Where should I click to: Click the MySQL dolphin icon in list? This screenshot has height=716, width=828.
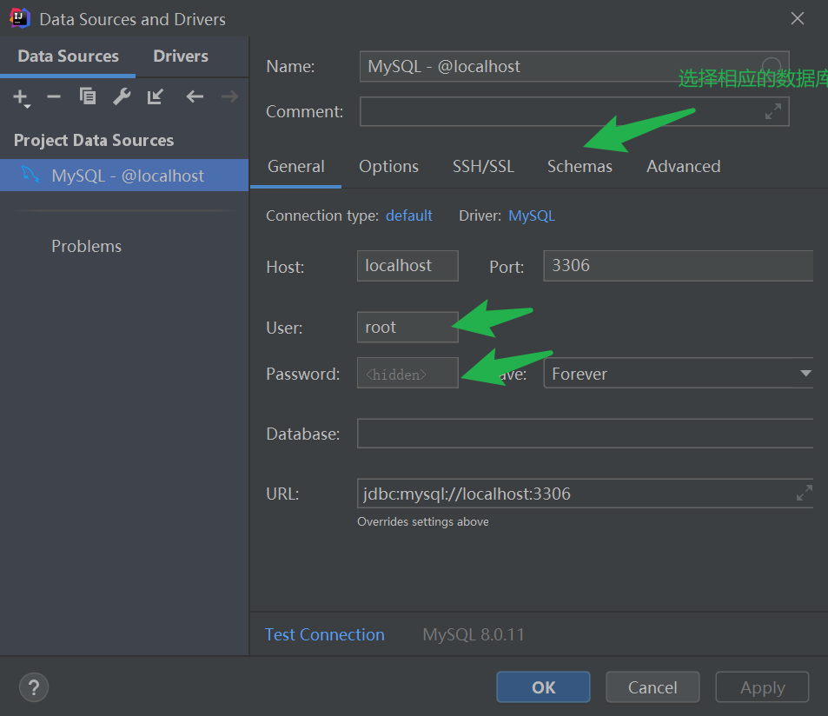(x=30, y=175)
